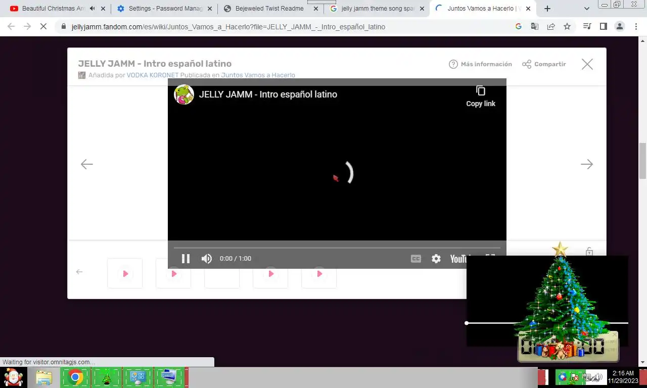Click Chrome taskbar icon
This screenshot has width=647, height=388.
pyautogui.click(x=75, y=378)
